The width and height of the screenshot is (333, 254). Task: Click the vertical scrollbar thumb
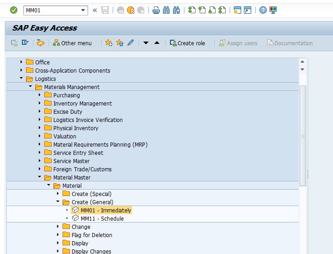coord(303,136)
